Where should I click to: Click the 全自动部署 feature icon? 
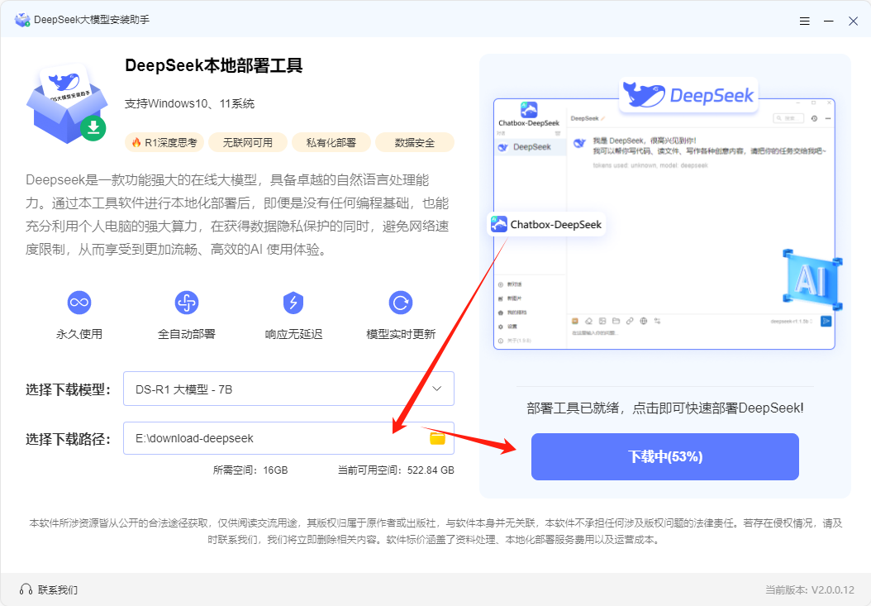pos(187,303)
